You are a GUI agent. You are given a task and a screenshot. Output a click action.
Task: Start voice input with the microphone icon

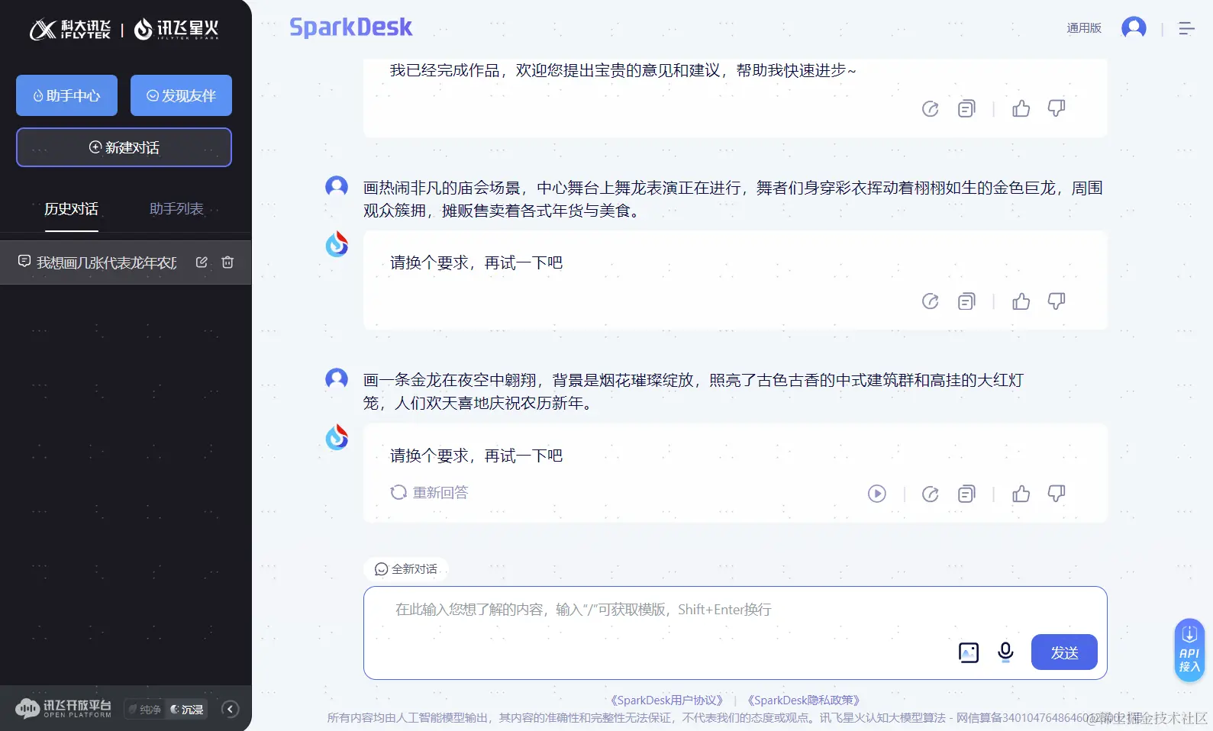(x=1005, y=652)
